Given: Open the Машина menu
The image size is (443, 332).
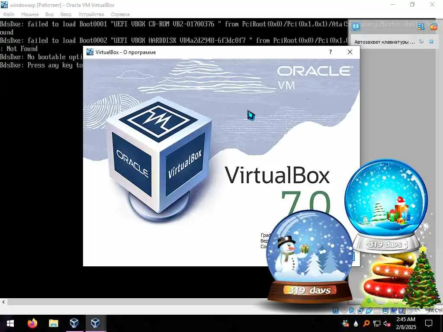Looking at the screenshot, I should [30, 14].
